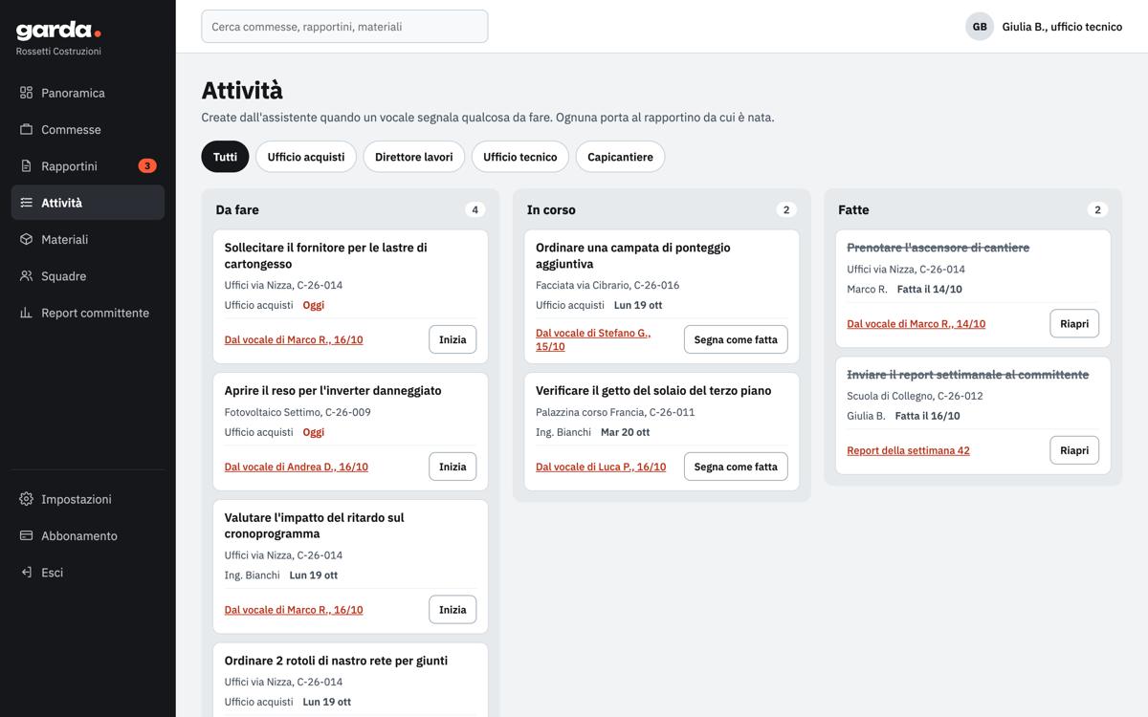Open the voice note from Marco R., 14/10
Screen dimensions: 1148x717
[x=916, y=324]
